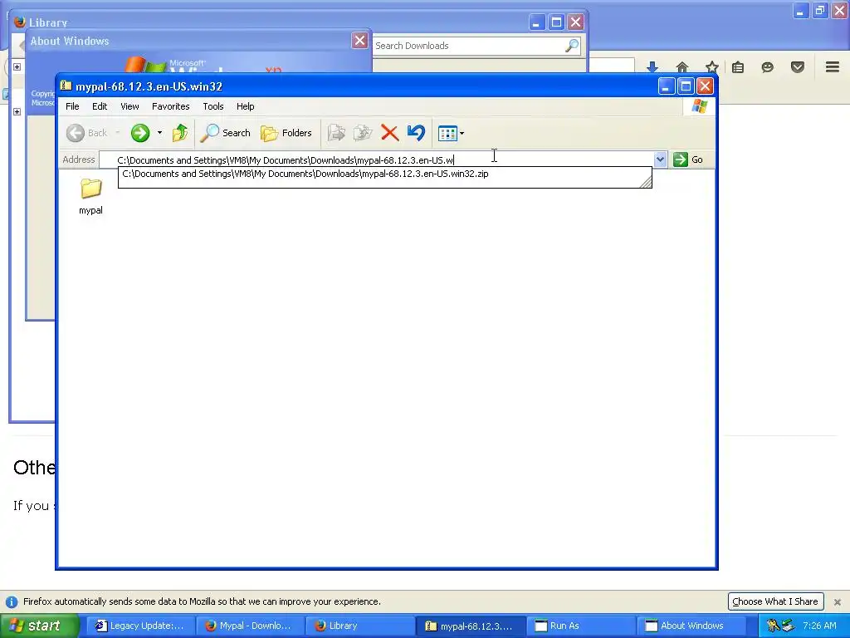Select the win32.zip autocomplete suggestion
850x638 pixels.
(x=385, y=174)
